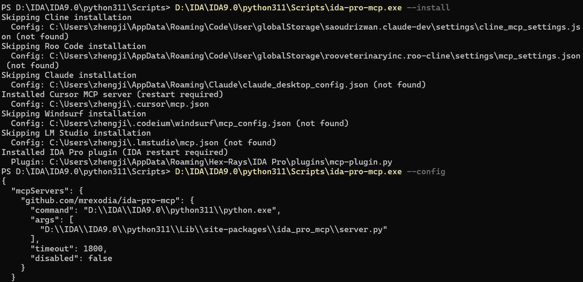Image resolution: width=583 pixels, height=282 pixels.
Task: Click the "Installed Cursor MCP server" message
Action: (x=112, y=94)
